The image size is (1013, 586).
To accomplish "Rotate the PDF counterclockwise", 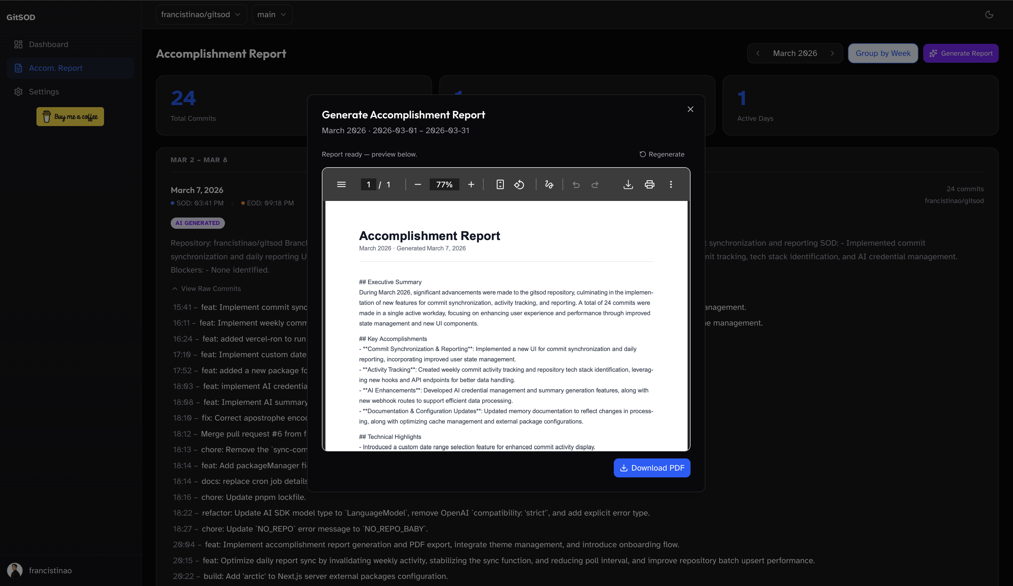I will 519,185.
